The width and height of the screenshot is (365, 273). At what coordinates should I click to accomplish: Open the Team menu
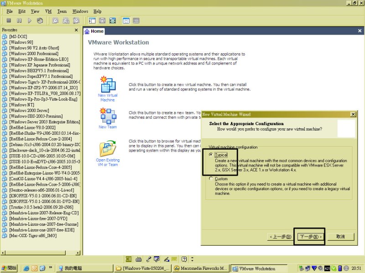point(62,11)
